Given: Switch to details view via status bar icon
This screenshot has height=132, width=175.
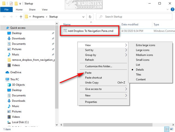Looking at the screenshot, I should pos(167,129).
